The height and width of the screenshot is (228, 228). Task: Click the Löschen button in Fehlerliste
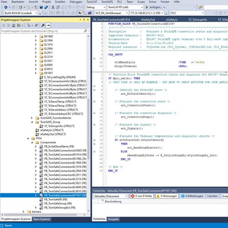click(212, 196)
